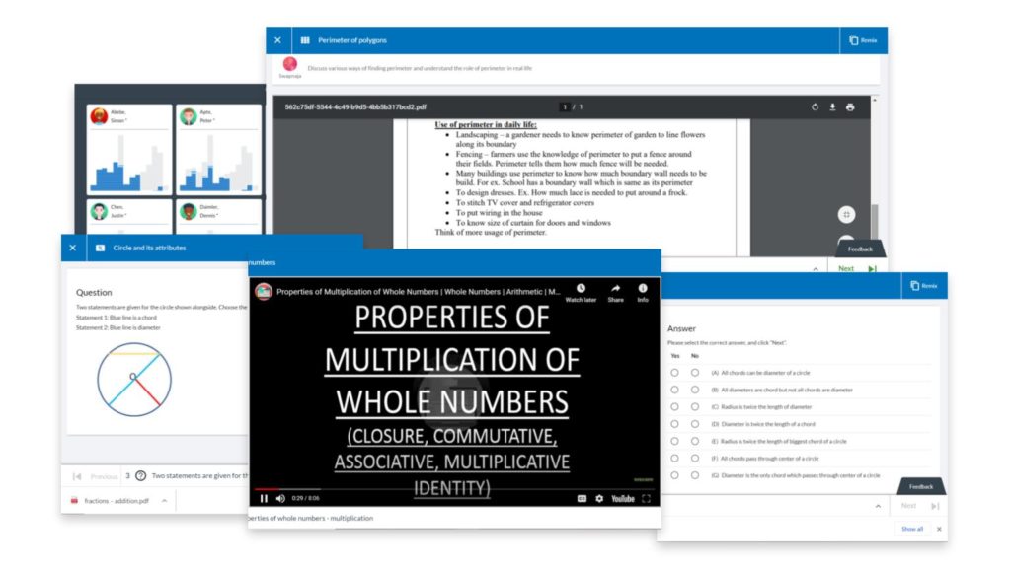Close the downloads bar beside Show all
Viewport: 1011px width, 568px height.
939,529
